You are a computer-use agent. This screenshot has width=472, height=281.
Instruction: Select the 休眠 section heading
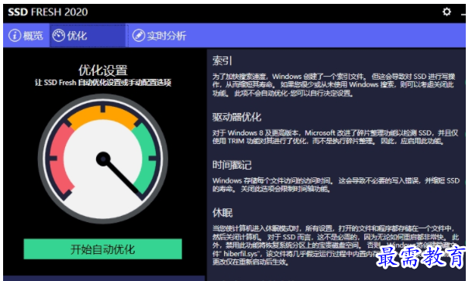(x=222, y=212)
